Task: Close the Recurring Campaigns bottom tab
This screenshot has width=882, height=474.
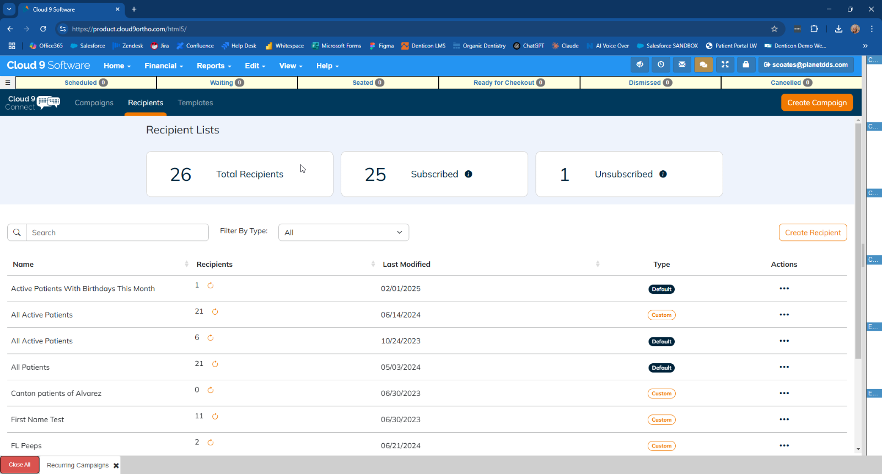Action: pos(116,466)
